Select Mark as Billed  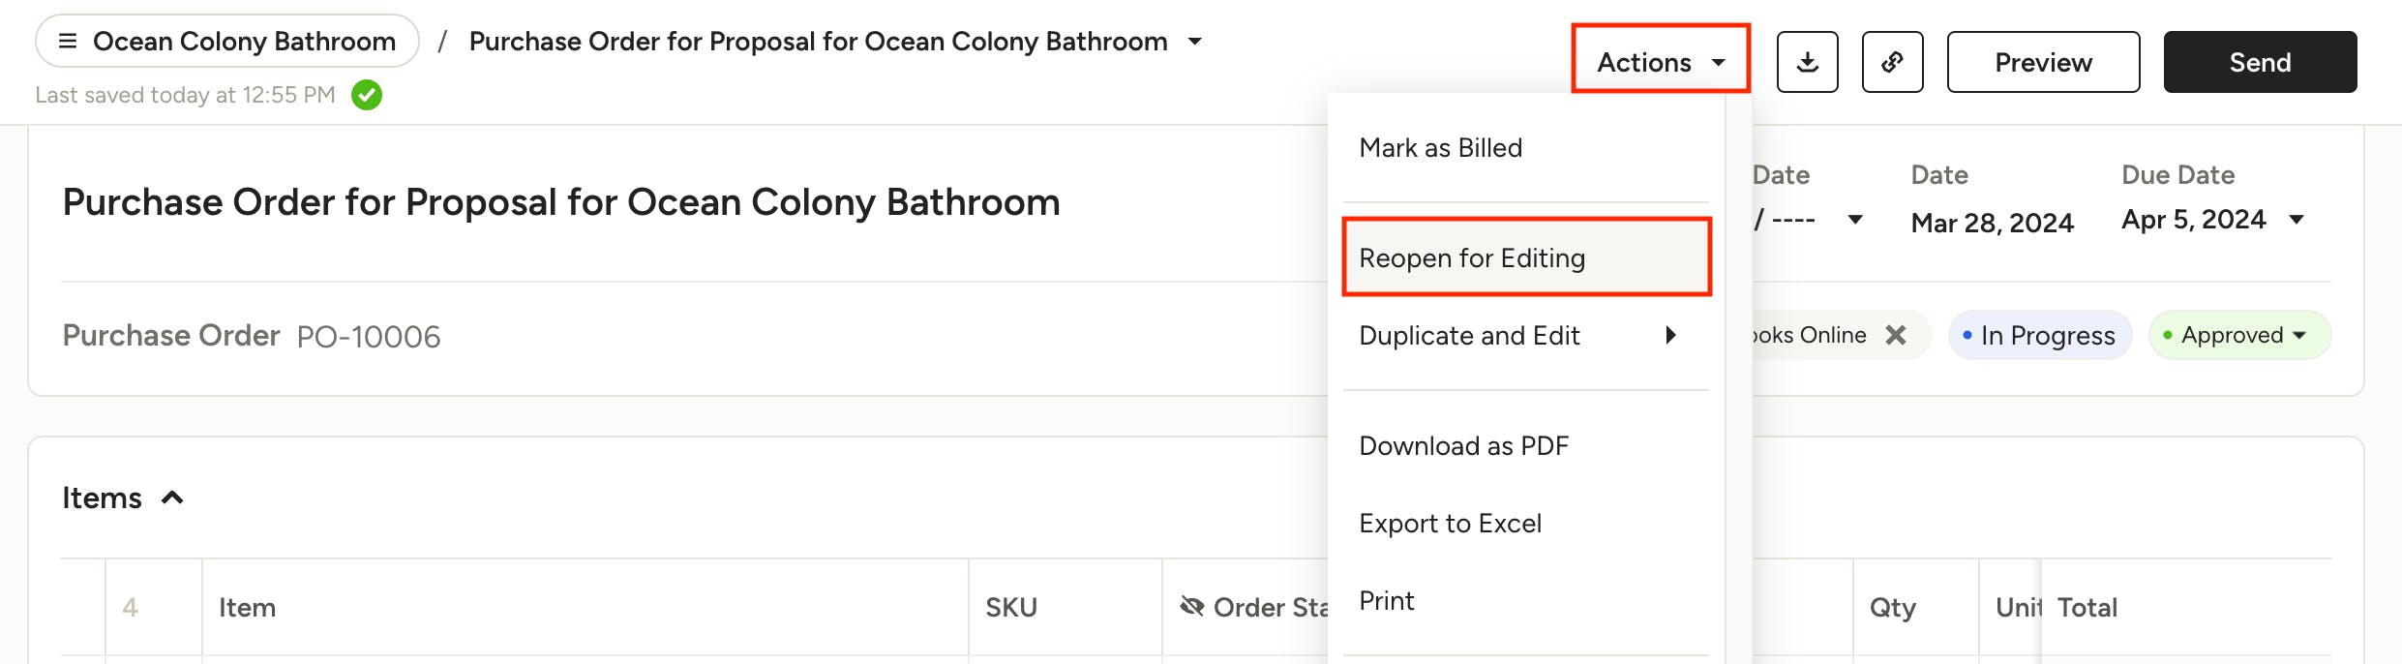click(1440, 148)
